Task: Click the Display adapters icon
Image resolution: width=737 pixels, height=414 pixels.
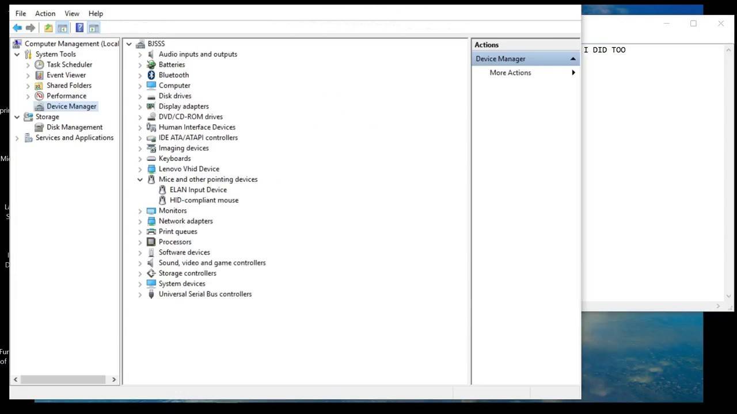Action: pyautogui.click(x=151, y=106)
